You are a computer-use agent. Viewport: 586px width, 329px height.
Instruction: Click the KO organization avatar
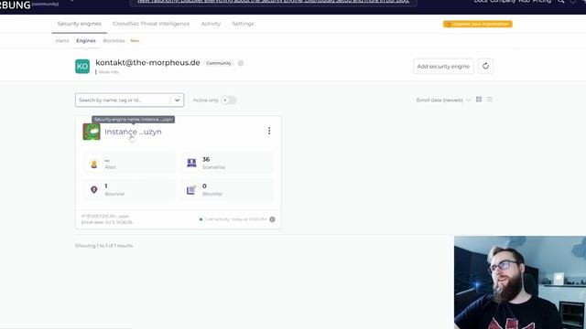tap(82, 67)
